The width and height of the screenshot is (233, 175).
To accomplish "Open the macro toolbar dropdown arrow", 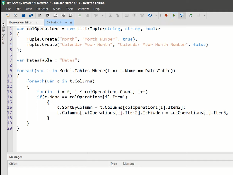I will point(204,16).
